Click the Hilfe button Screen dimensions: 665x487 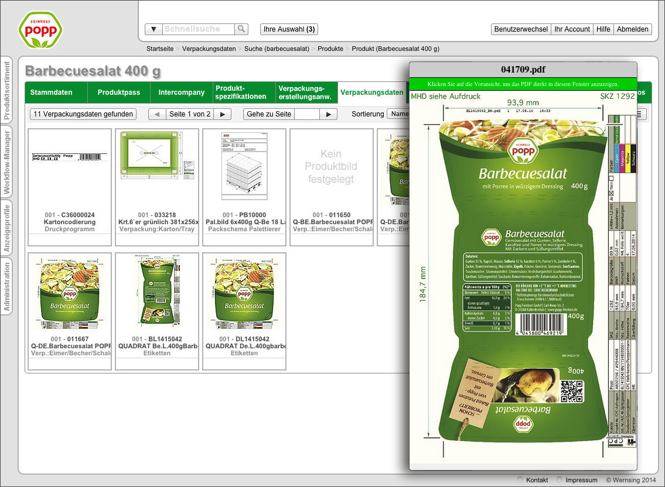click(x=603, y=29)
